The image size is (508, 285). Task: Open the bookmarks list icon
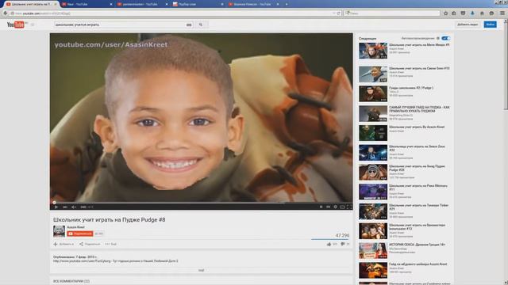click(x=454, y=13)
